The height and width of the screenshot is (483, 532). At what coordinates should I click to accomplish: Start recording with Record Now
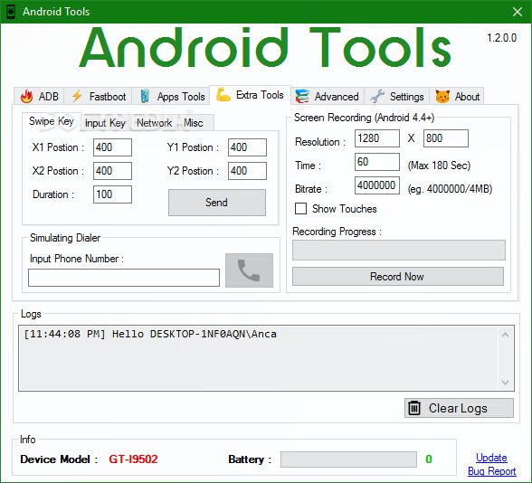pos(398,277)
